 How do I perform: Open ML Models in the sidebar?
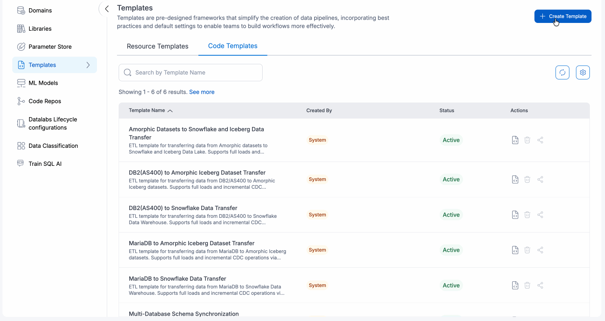click(43, 83)
